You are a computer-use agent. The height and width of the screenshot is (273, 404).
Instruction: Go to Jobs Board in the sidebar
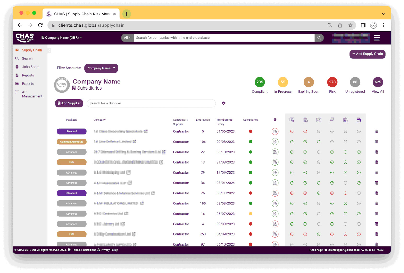pyautogui.click(x=31, y=67)
